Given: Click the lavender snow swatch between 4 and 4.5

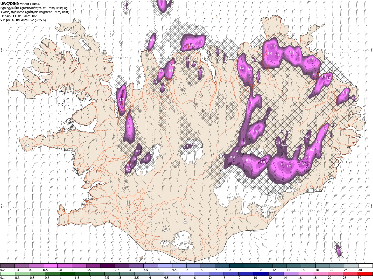Looking at the screenshot, I should tap(165, 266).
